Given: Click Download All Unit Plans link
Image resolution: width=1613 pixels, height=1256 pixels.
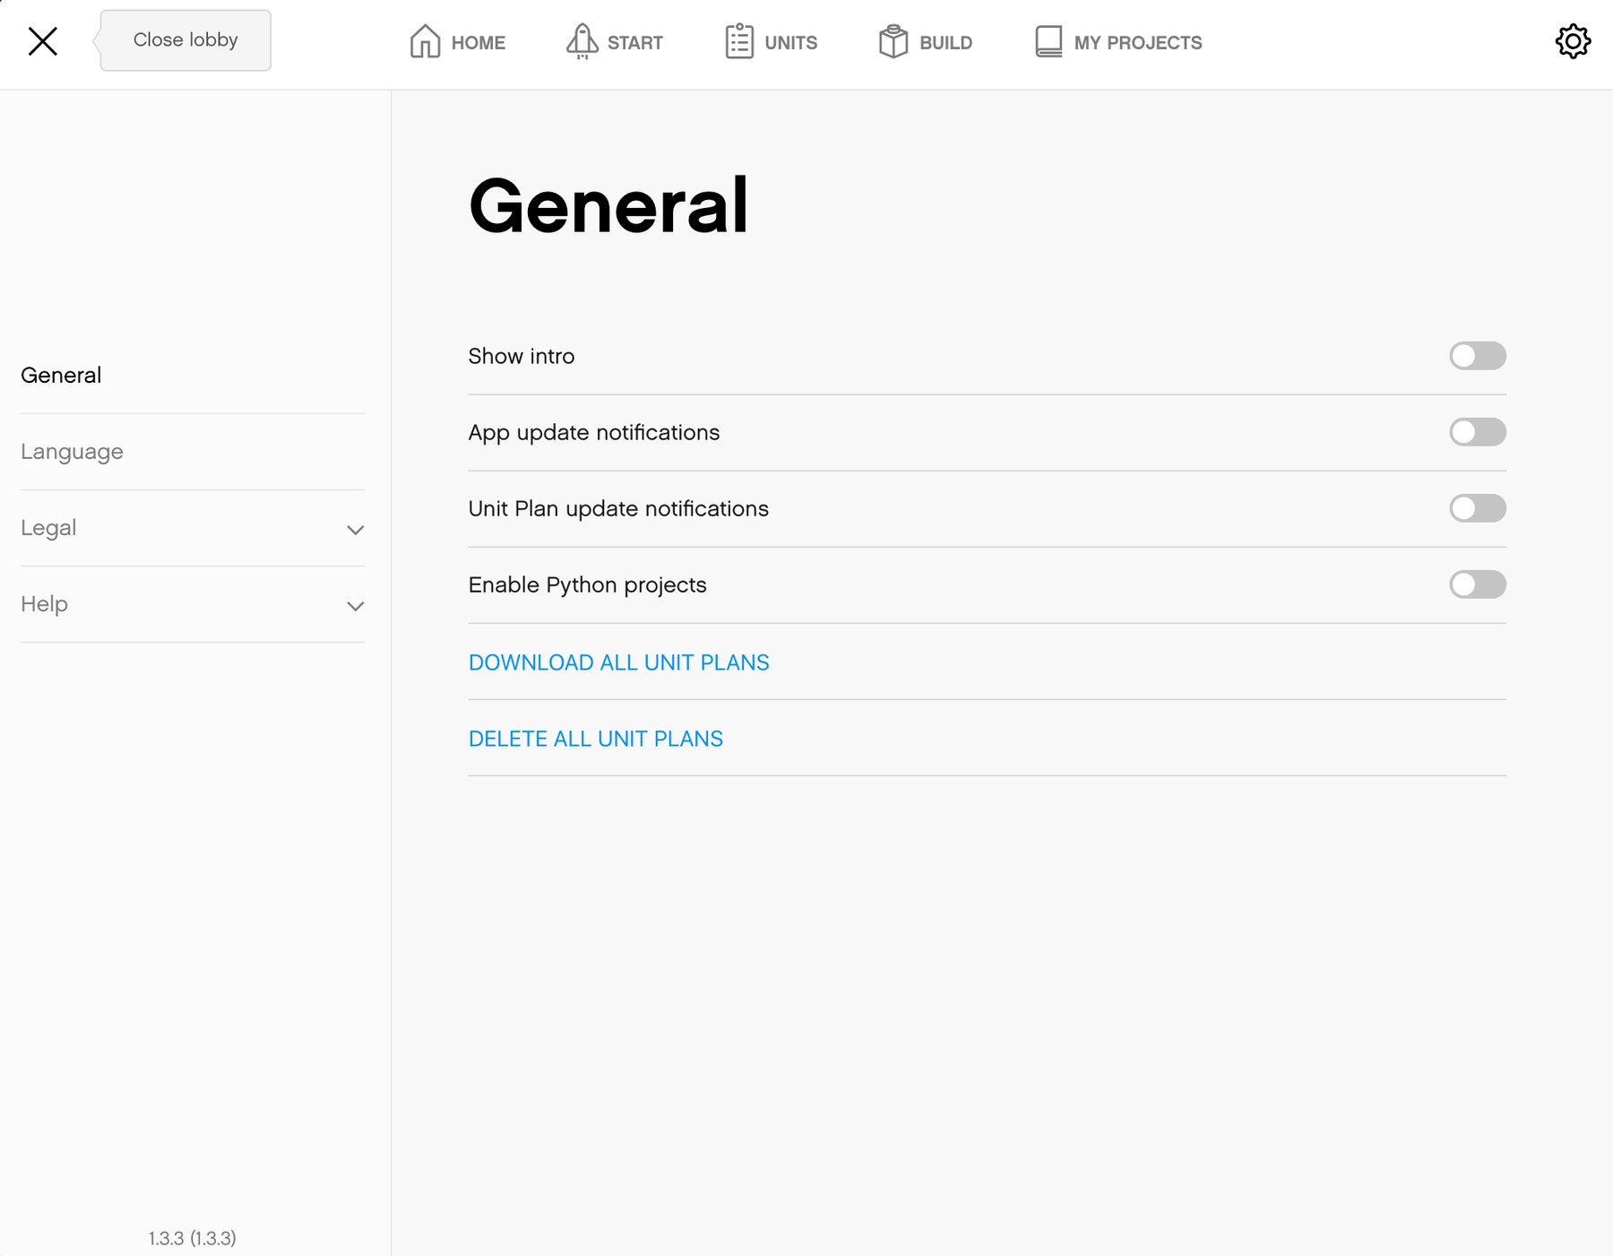Looking at the screenshot, I should click(618, 663).
